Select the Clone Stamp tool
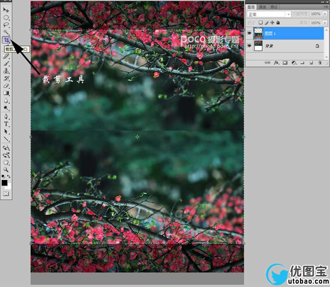The image size is (330, 287). pos(6,71)
